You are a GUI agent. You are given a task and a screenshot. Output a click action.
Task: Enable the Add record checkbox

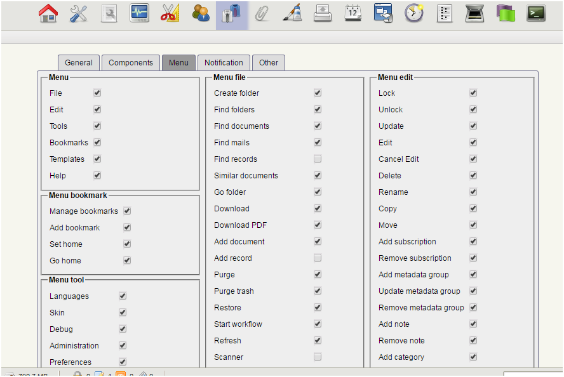(x=317, y=258)
